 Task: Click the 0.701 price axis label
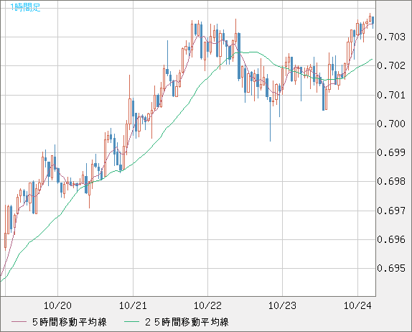[391, 95]
